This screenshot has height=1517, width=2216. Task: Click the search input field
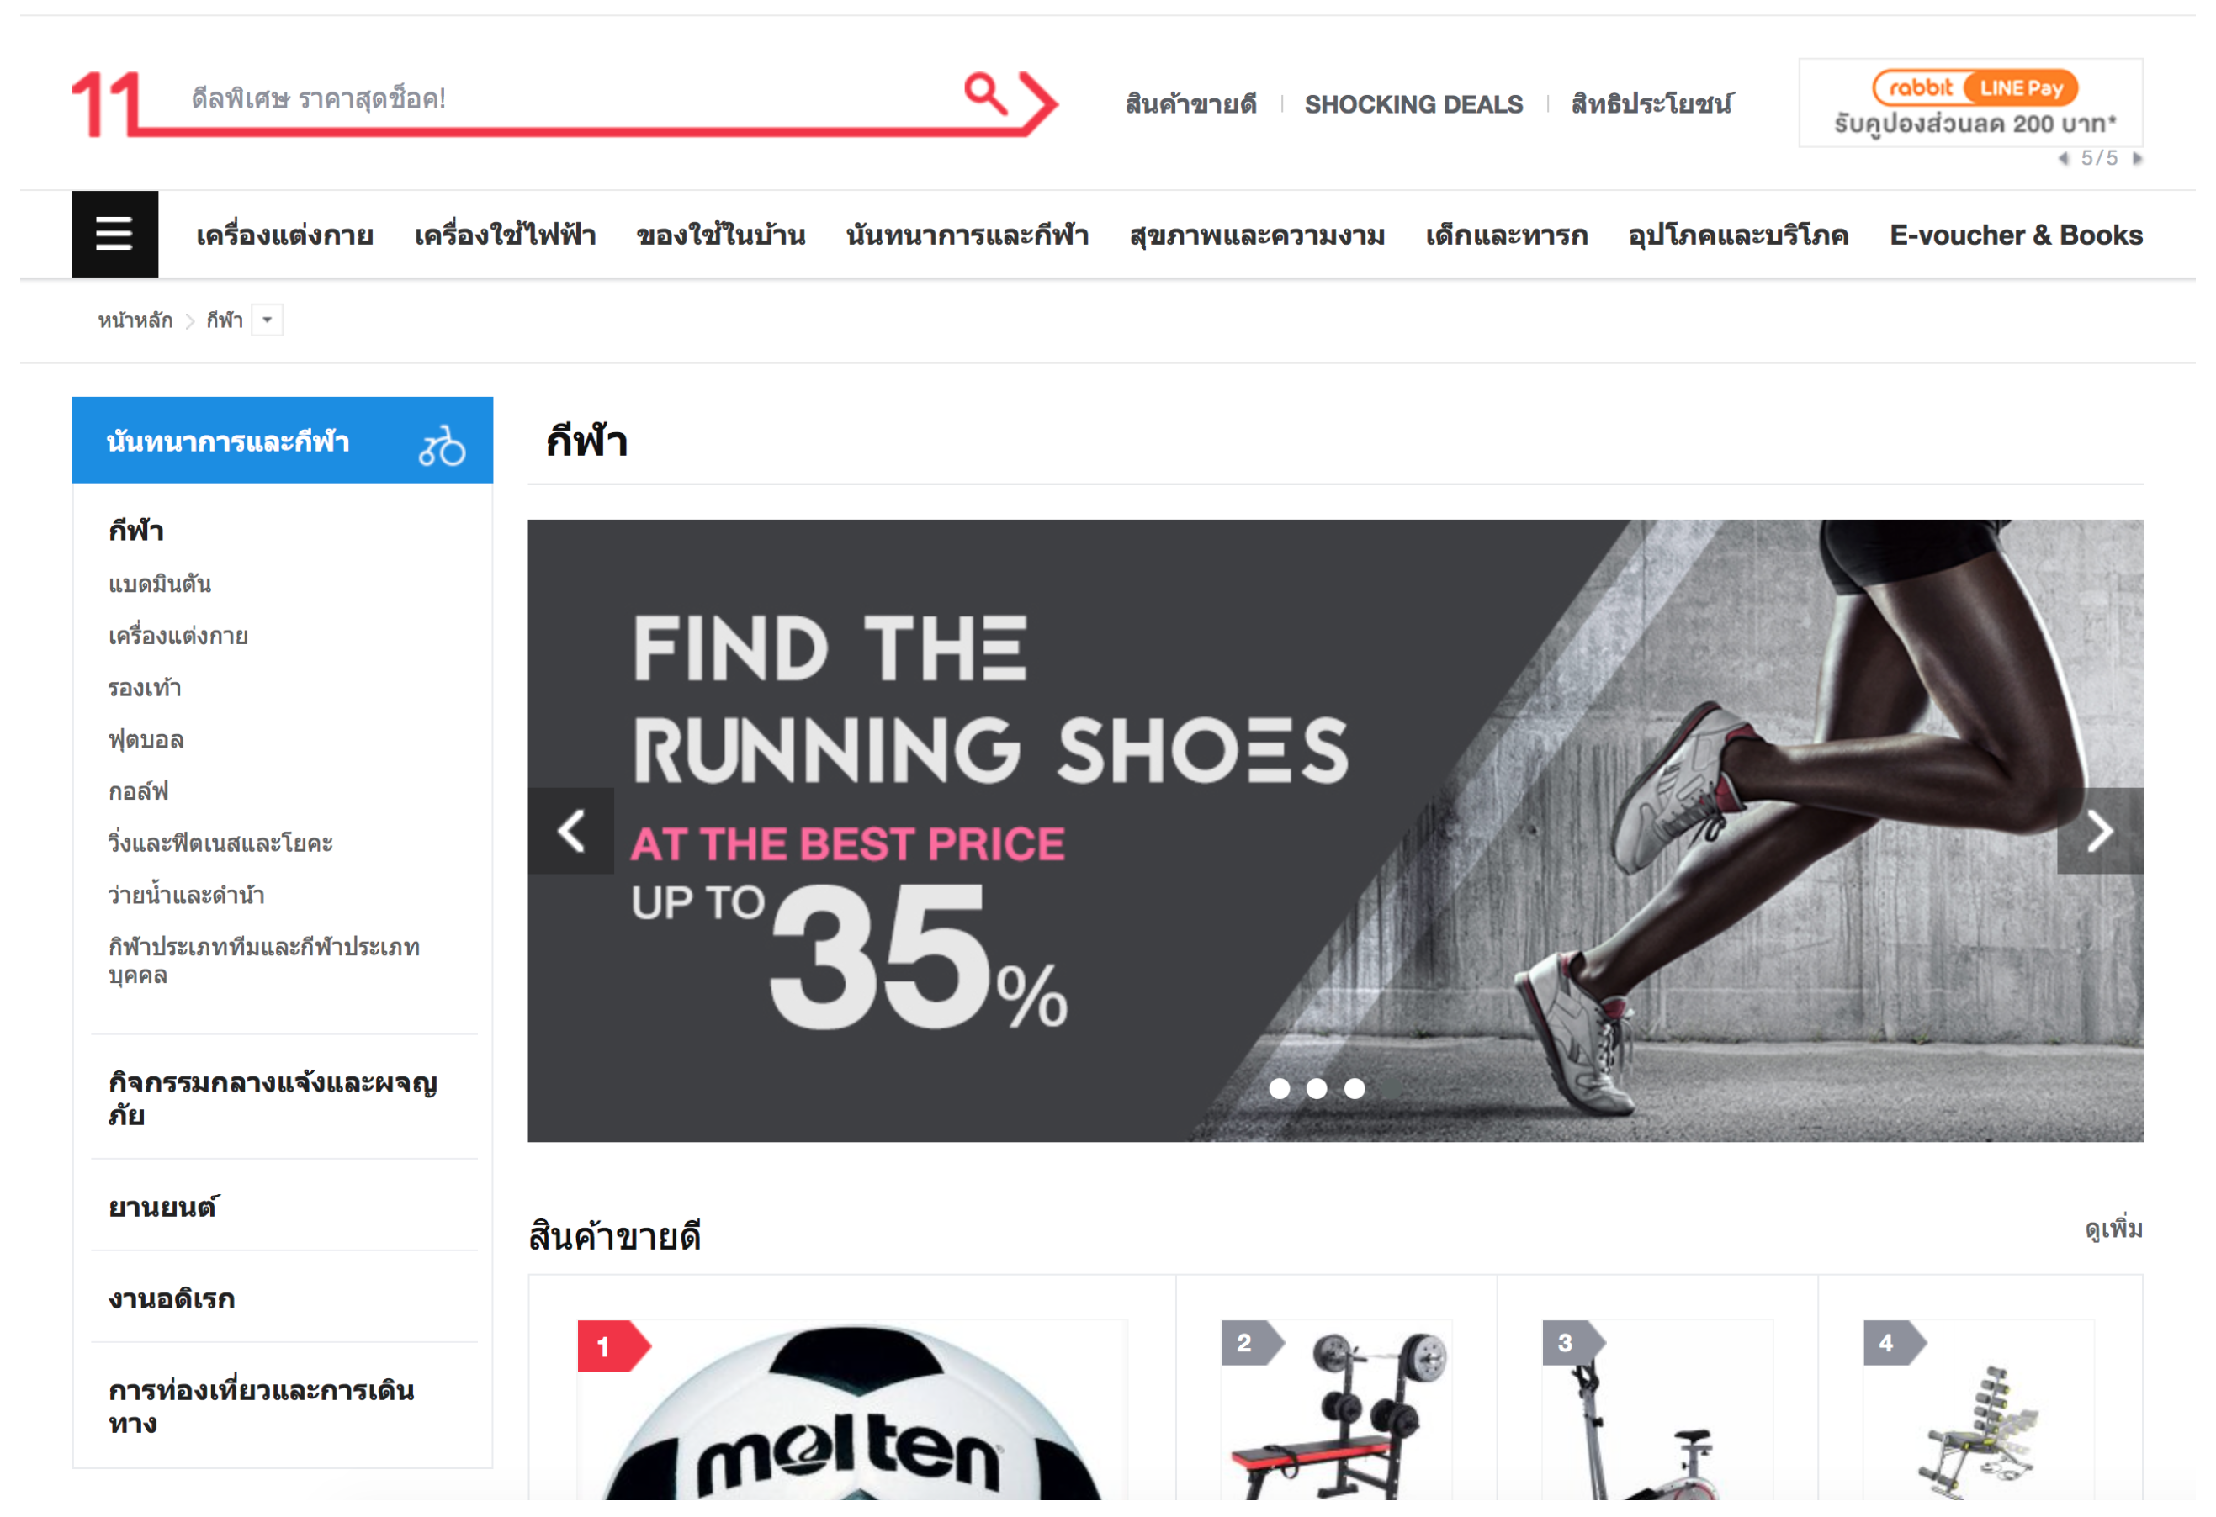click(563, 98)
